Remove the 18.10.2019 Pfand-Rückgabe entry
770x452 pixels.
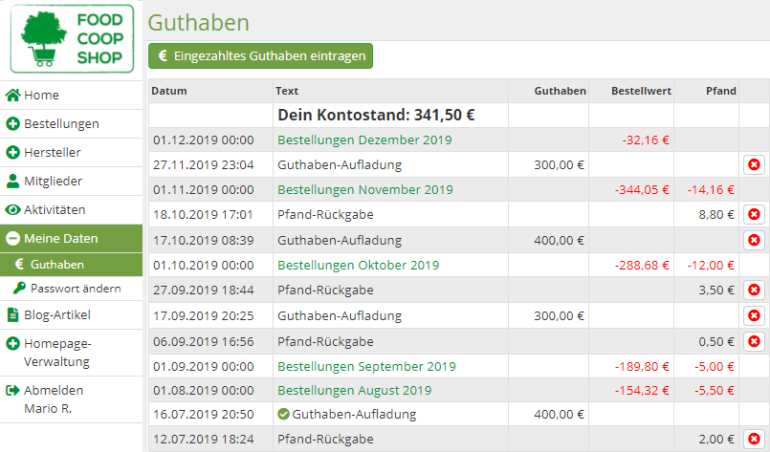[x=754, y=214]
